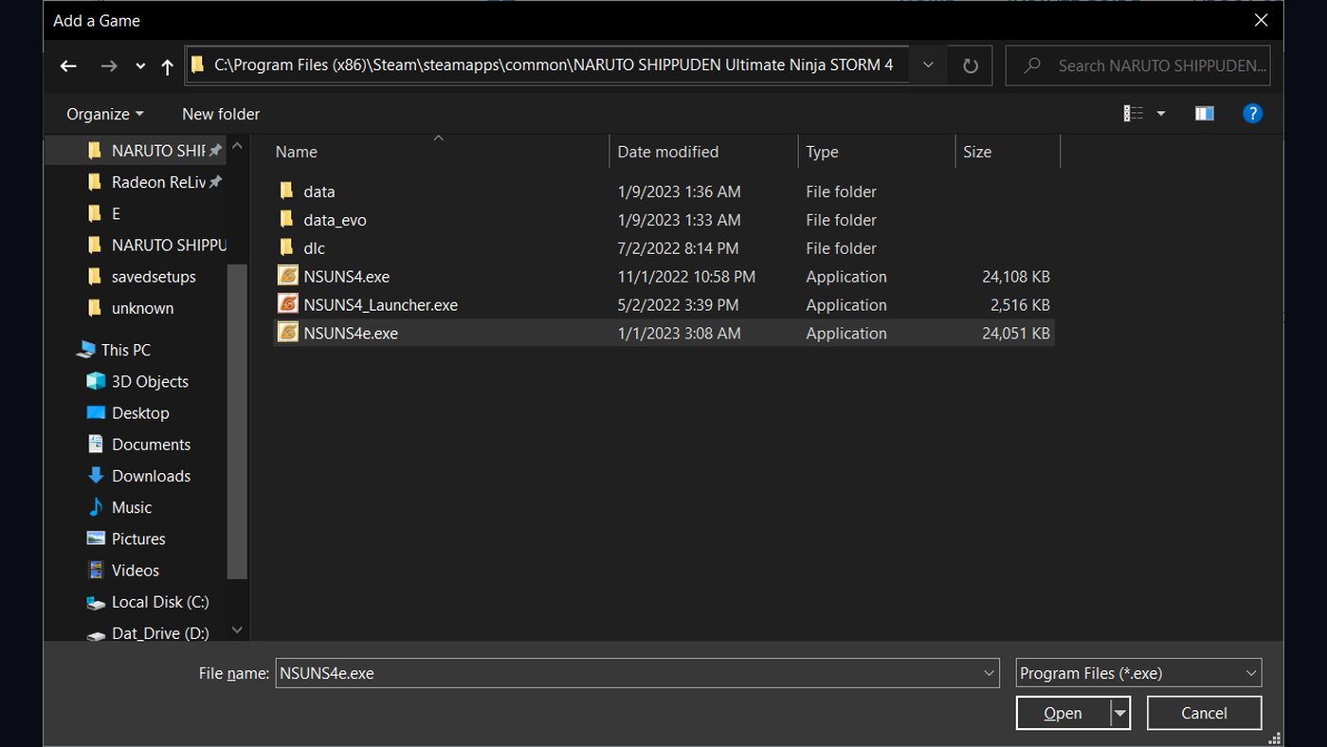
Task: Create a New folder
Action: (x=221, y=114)
